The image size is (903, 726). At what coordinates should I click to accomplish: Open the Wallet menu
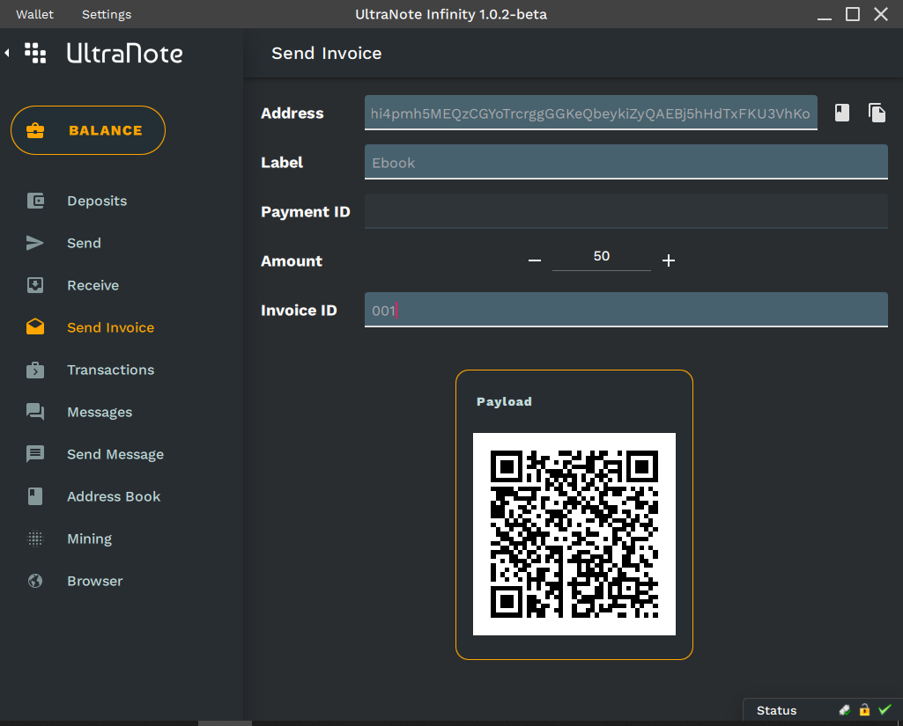[34, 14]
